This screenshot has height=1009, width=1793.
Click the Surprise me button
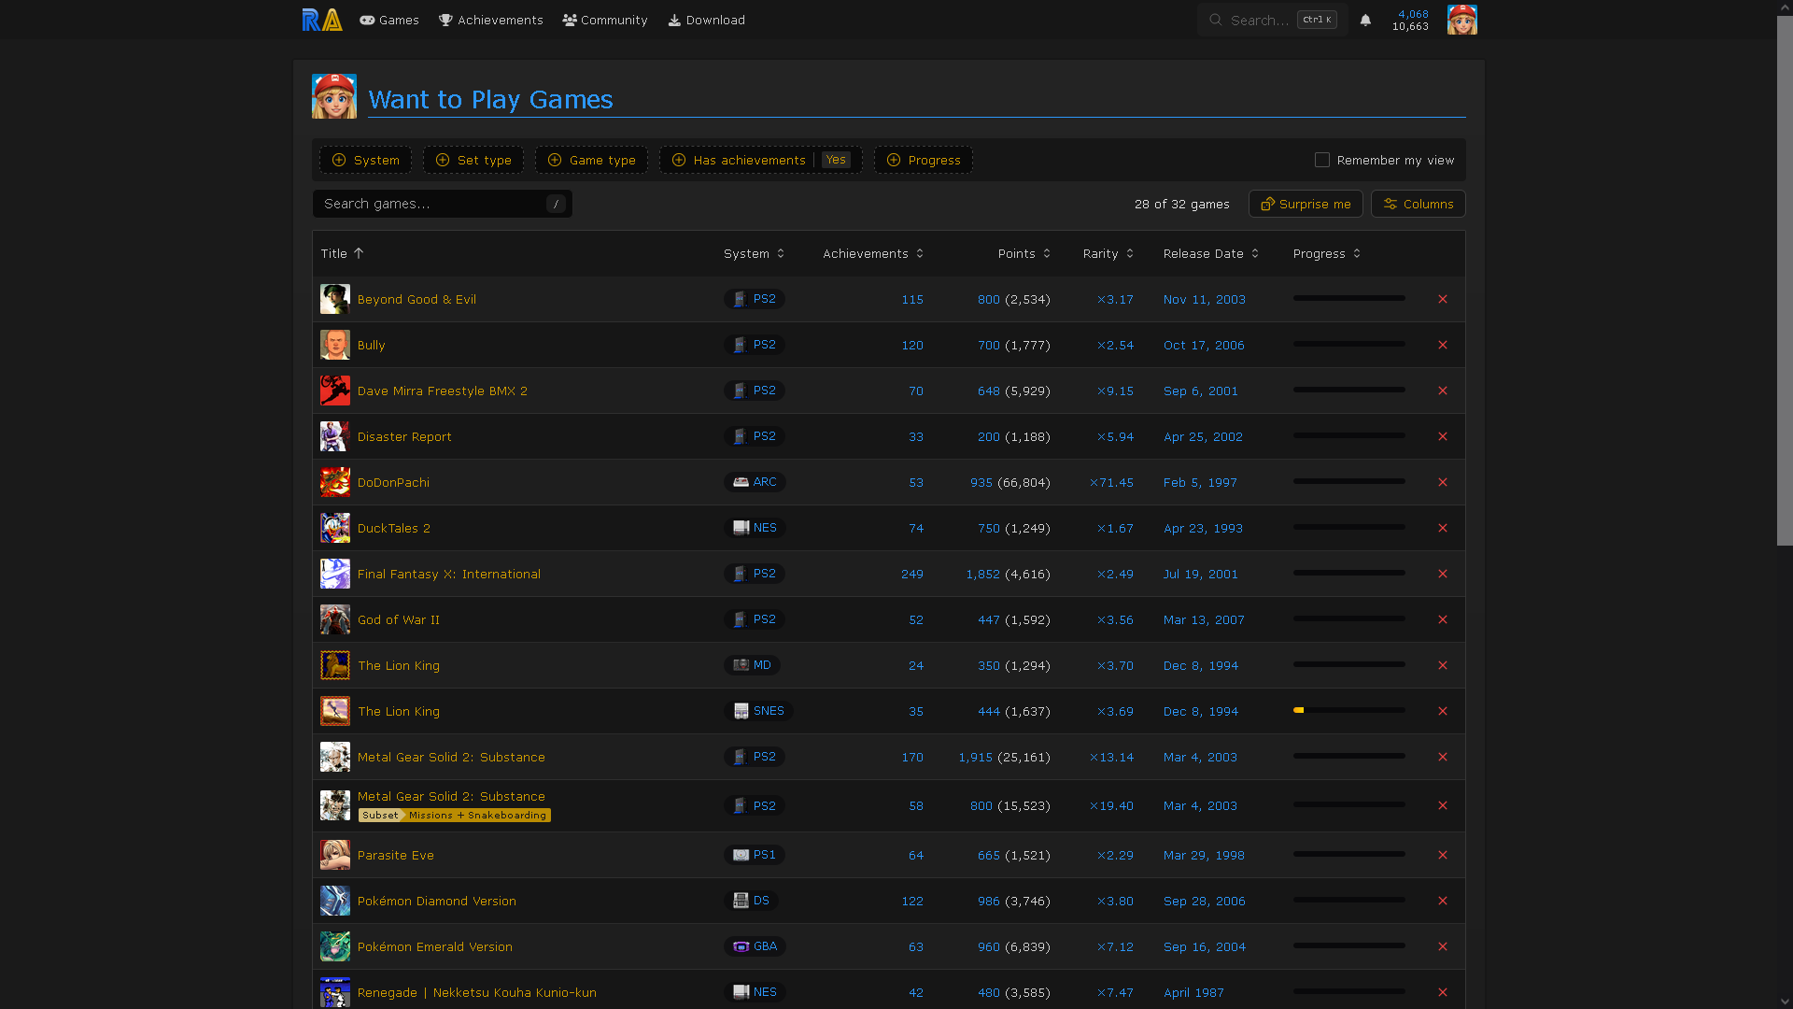[1306, 204]
